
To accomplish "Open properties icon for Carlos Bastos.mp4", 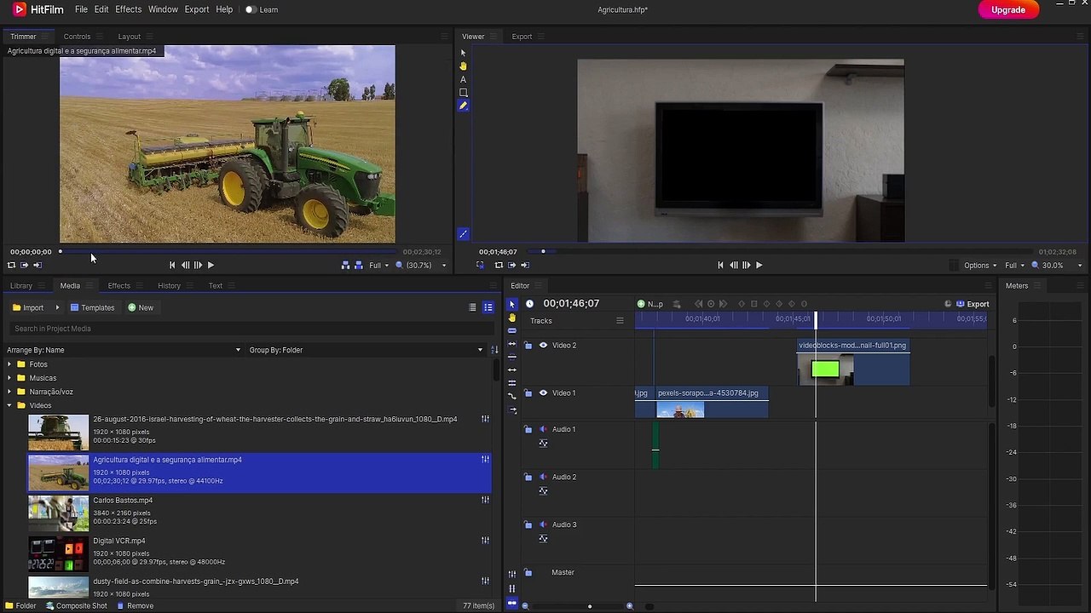I will 485,500.
